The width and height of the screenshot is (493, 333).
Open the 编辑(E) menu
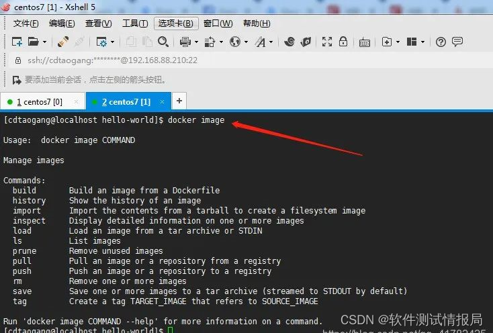(62, 23)
